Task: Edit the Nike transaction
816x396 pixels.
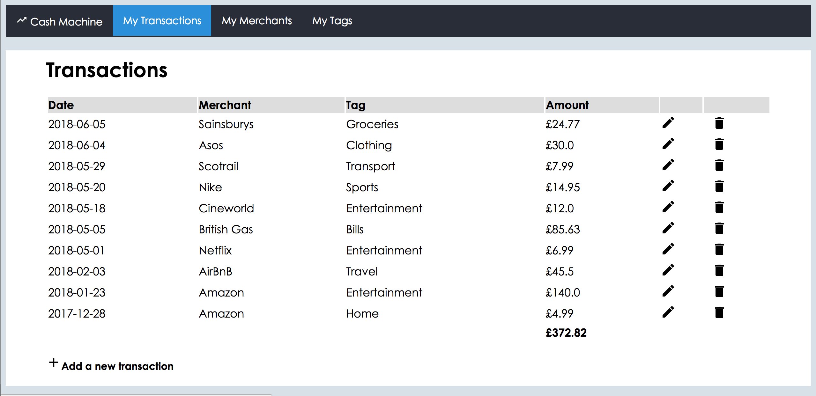Action: pyautogui.click(x=668, y=186)
